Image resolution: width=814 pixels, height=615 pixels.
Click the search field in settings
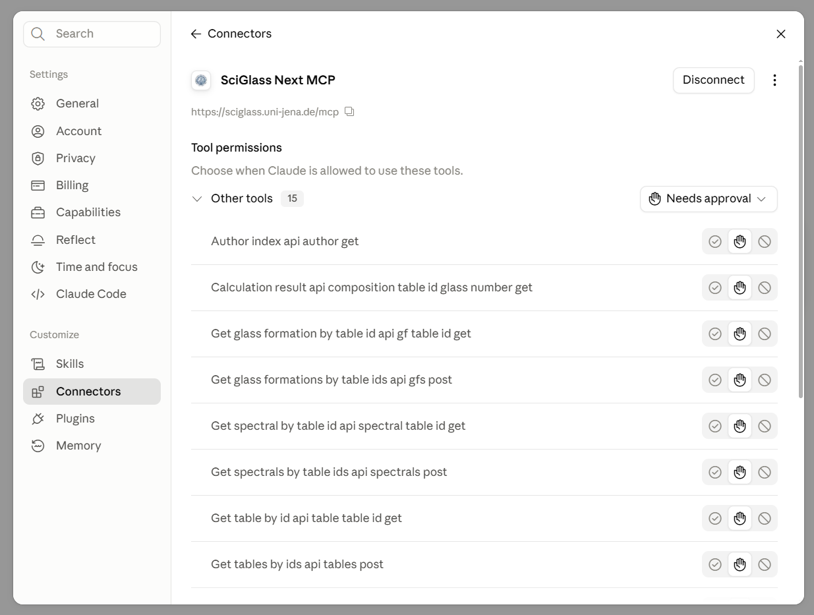[x=92, y=34]
